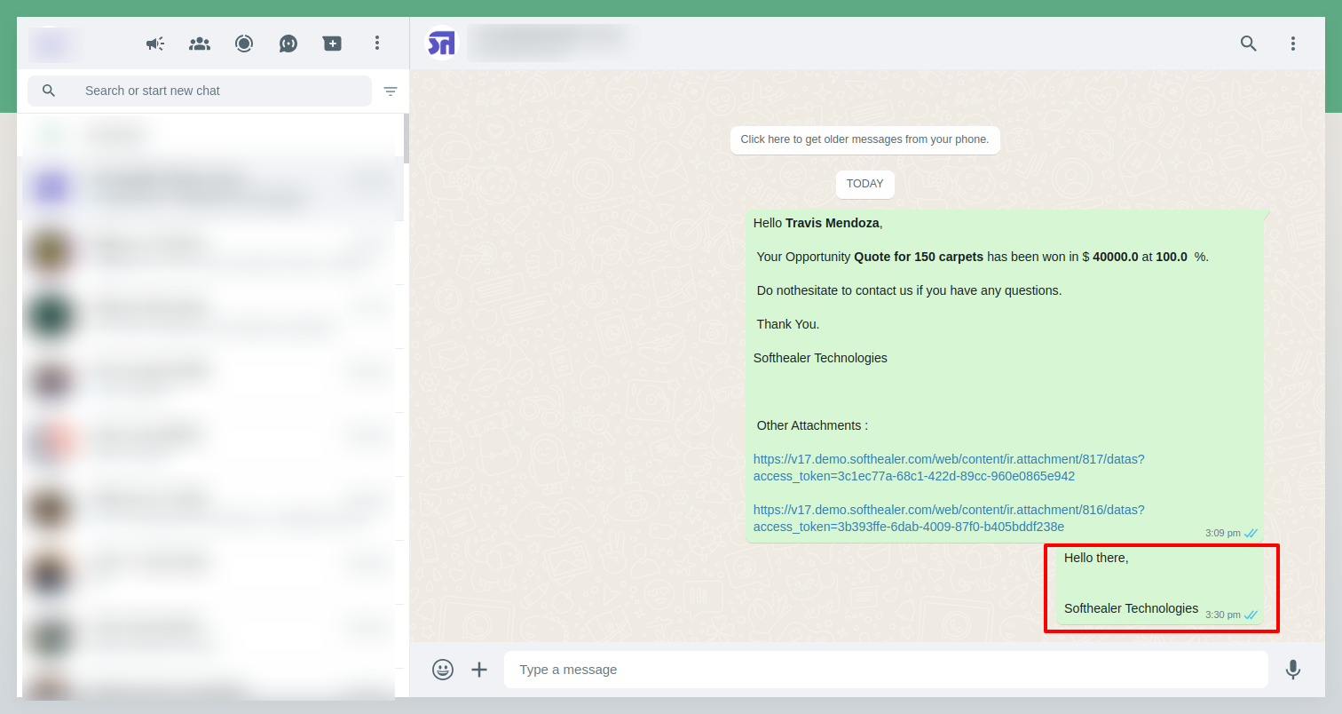Screen dimensions: 1342x714
Task: Click the chat list scrollbar
Action: 407,139
